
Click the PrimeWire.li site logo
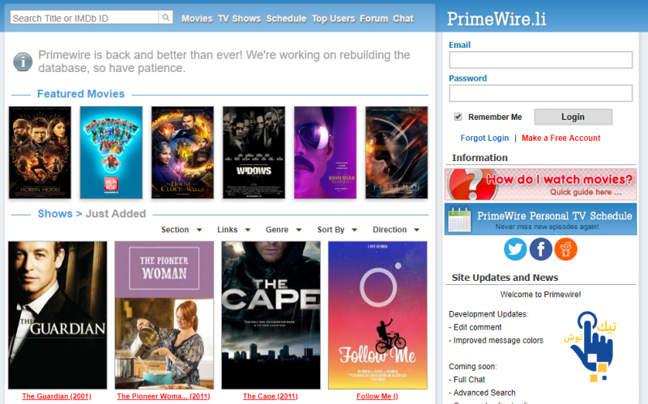[497, 19]
